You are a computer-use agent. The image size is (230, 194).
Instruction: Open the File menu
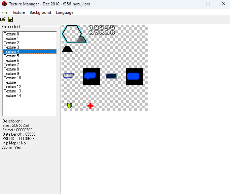point(4,12)
